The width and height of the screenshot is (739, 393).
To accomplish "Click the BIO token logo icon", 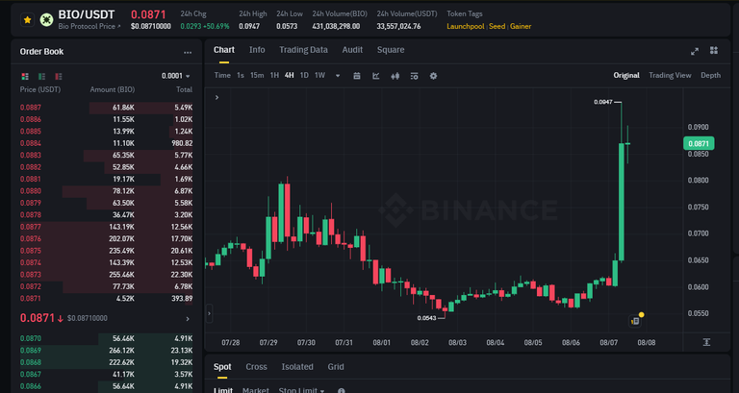I will pos(46,20).
